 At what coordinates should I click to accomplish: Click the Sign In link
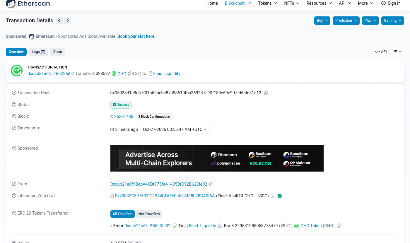pos(391,3)
